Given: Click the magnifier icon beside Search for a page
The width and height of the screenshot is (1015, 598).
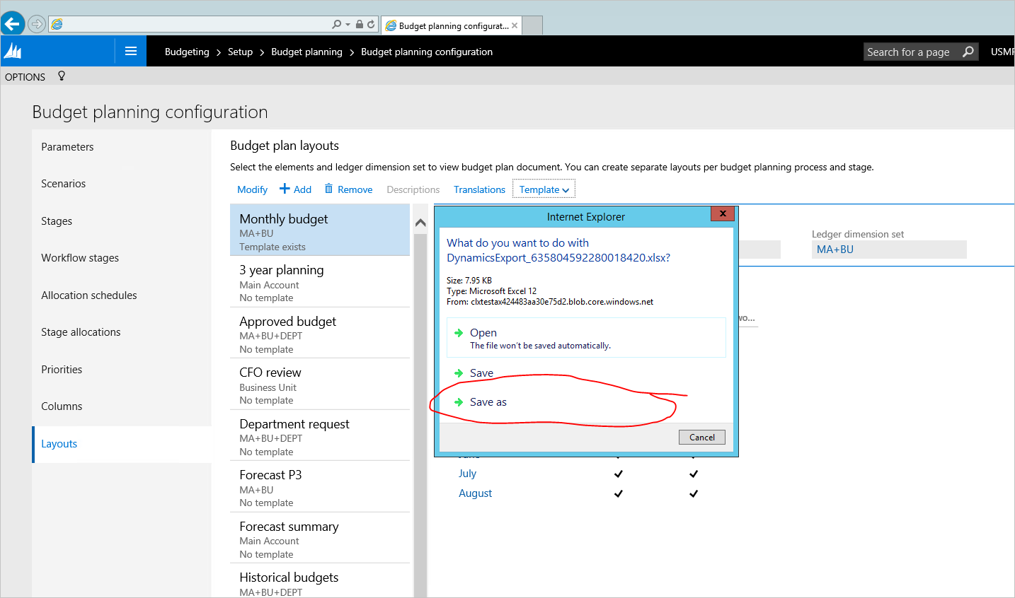Looking at the screenshot, I should pyautogui.click(x=968, y=52).
